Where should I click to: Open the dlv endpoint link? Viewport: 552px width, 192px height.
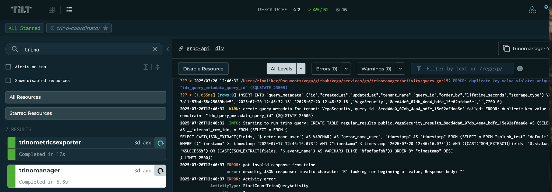pos(219,49)
